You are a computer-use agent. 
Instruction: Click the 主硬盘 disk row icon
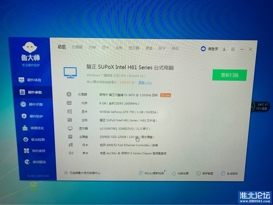(70, 137)
